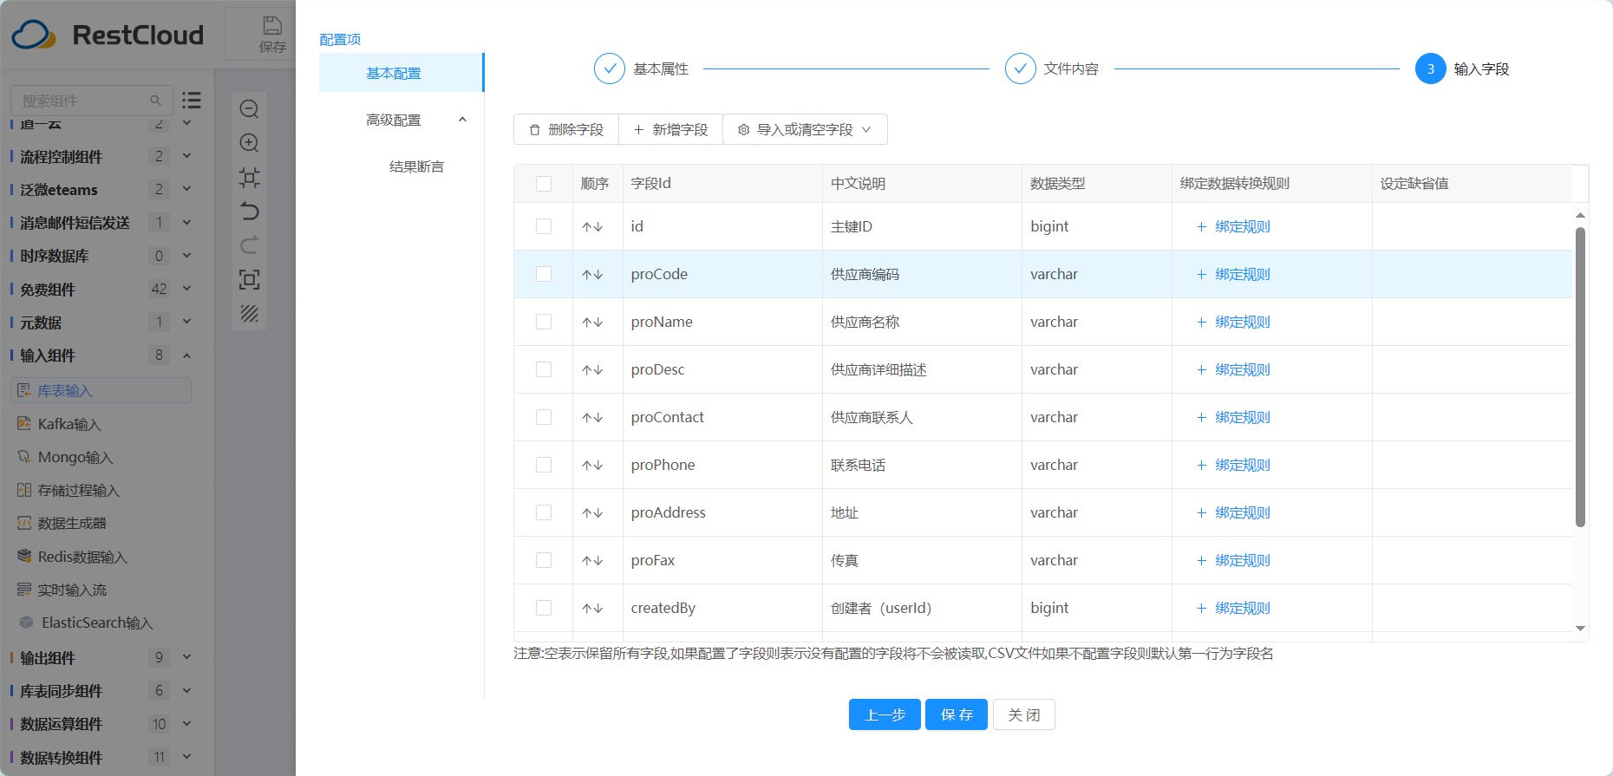
Task: Select the 实时输入流 component icon
Action: pyautogui.click(x=24, y=590)
